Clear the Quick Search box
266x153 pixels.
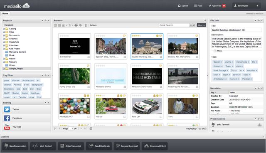tap(191, 25)
